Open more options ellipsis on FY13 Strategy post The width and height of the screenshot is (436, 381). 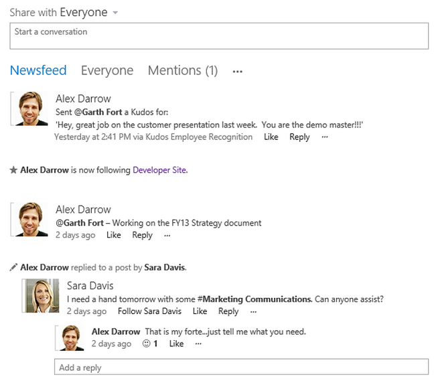click(167, 235)
